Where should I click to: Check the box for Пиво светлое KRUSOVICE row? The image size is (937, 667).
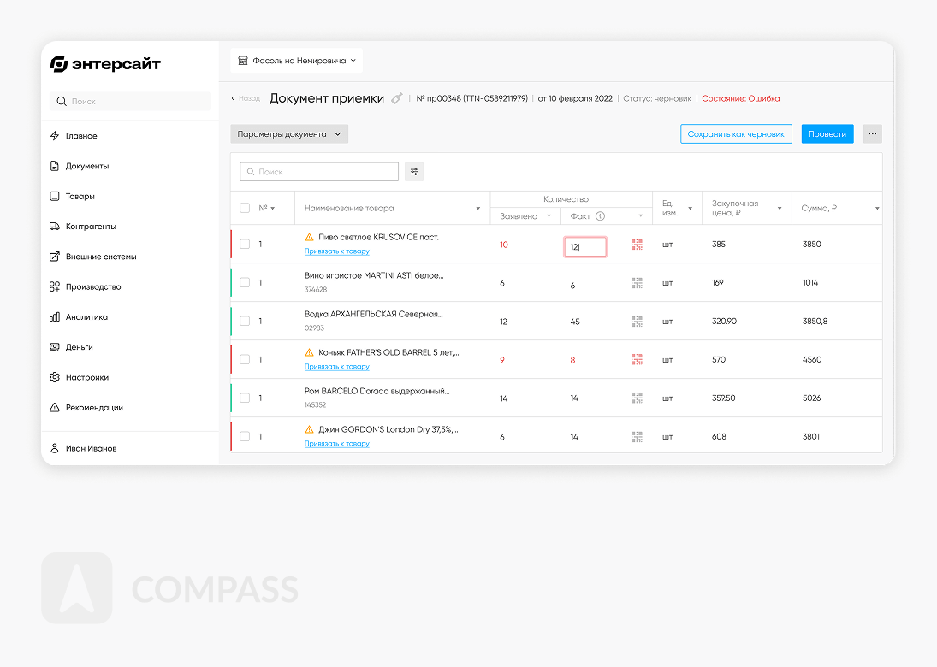(246, 245)
